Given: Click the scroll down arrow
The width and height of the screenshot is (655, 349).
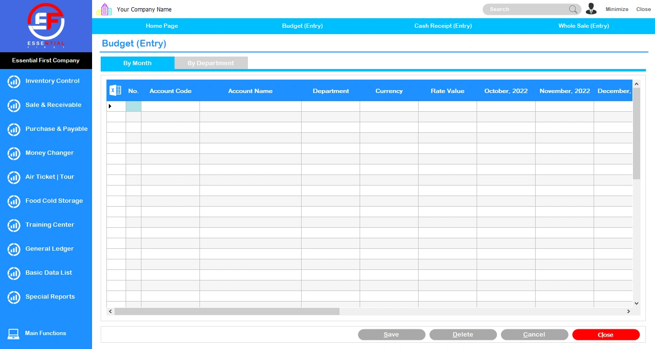Looking at the screenshot, I should coord(637,303).
